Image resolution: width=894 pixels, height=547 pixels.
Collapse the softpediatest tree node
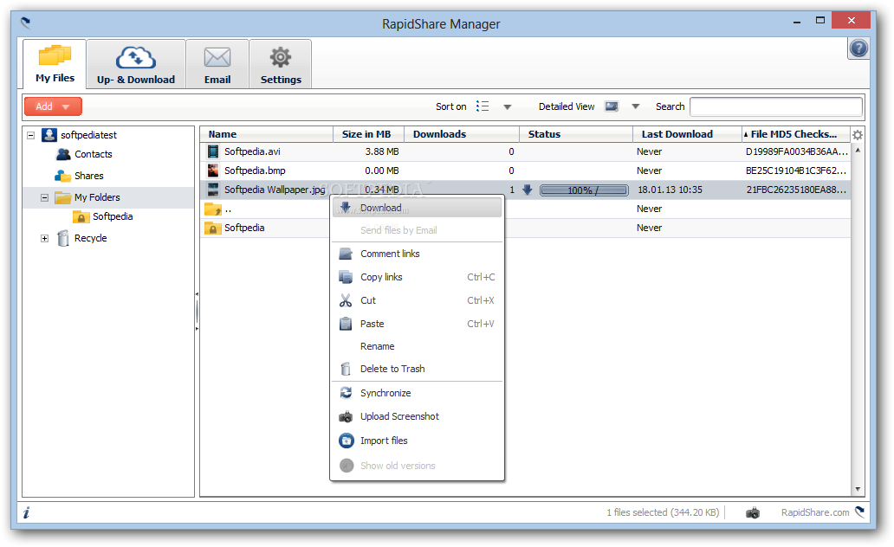[31, 135]
